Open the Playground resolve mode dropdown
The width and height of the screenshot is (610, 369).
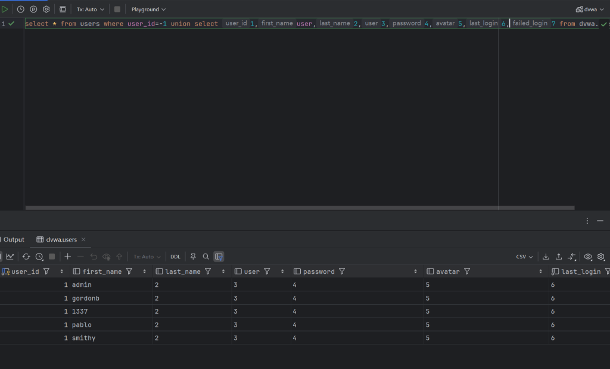tap(148, 9)
